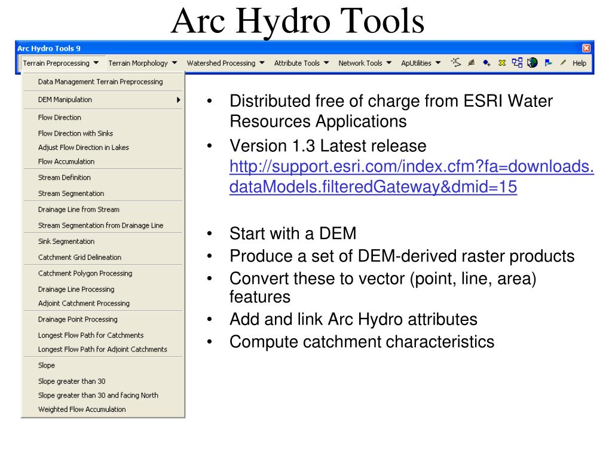Select the blue add-point tool icon
612x459 pixels.
coord(486,62)
